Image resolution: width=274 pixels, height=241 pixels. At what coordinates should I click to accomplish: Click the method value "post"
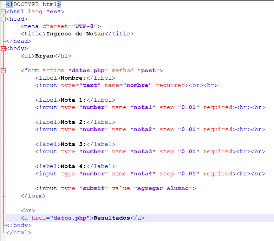[x=149, y=71]
